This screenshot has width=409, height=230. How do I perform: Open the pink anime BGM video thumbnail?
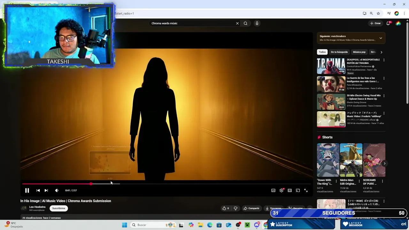tap(331, 207)
